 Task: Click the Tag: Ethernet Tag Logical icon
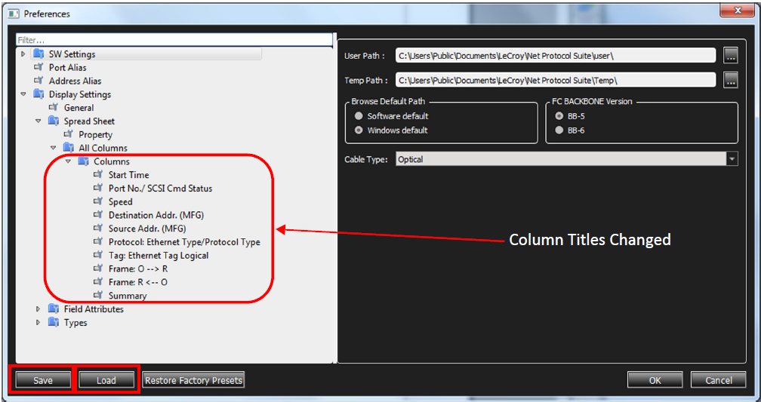tap(98, 255)
